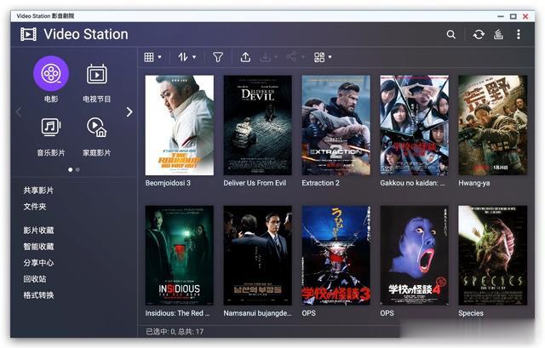Open 回收站 in the sidebar
The width and height of the screenshot is (545, 348).
(35, 279)
